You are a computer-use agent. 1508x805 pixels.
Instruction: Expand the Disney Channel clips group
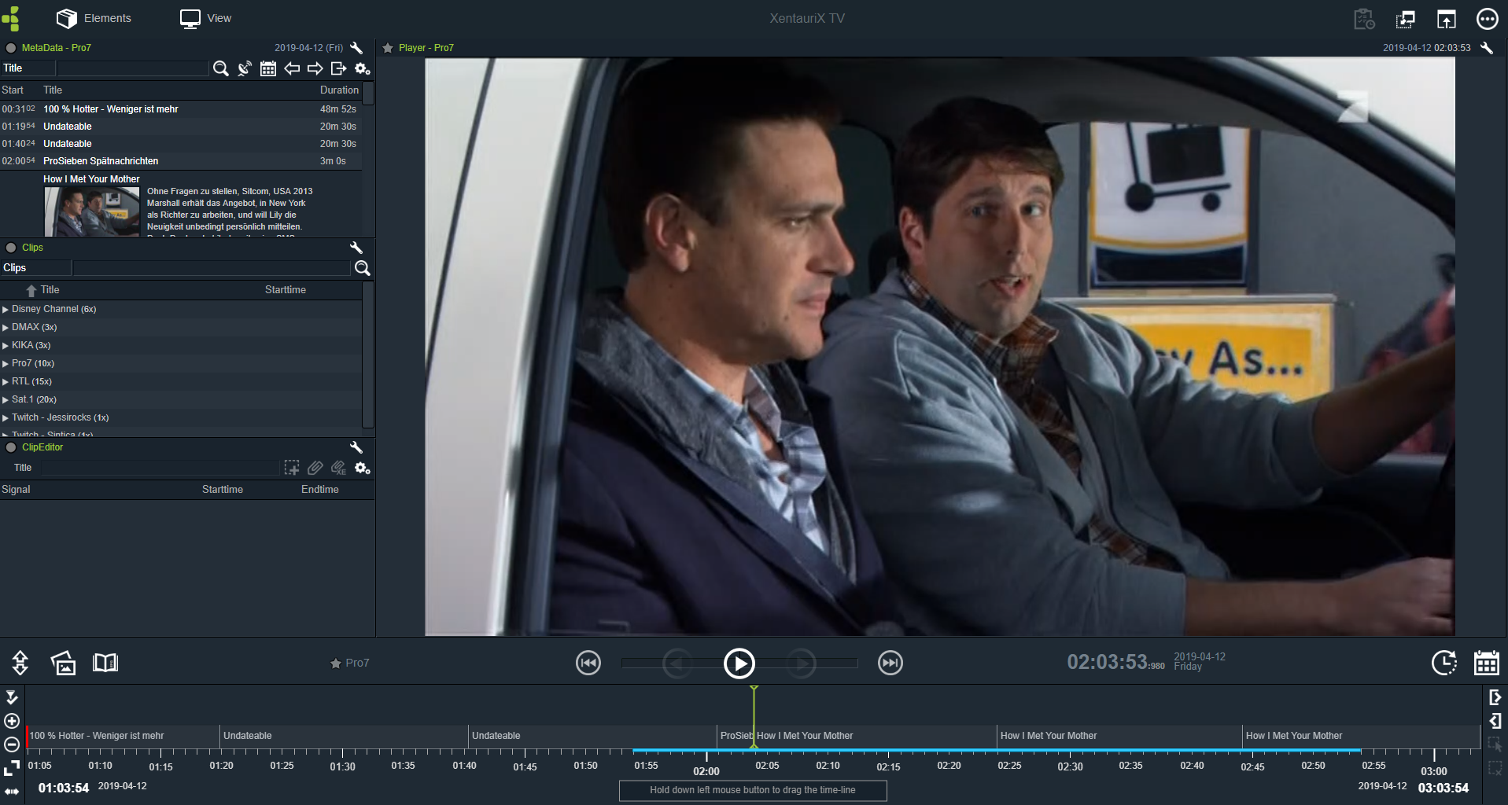(6, 310)
